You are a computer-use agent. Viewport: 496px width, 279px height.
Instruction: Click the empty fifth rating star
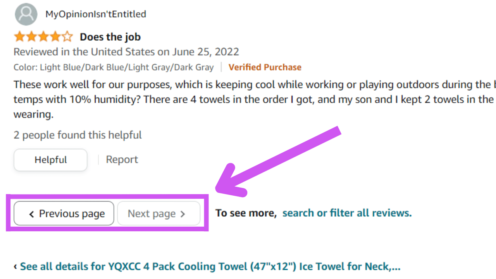pyautogui.click(x=67, y=37)
